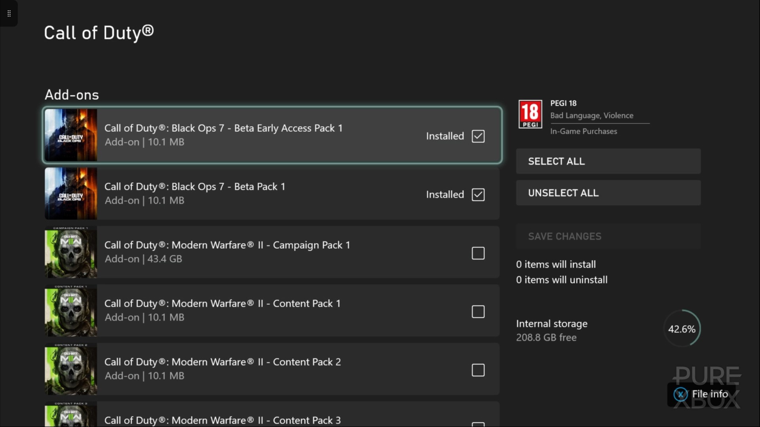Click the dotted menu icon top-left
760x427 pixels.
pyautogui.click(x=9, y=13)
